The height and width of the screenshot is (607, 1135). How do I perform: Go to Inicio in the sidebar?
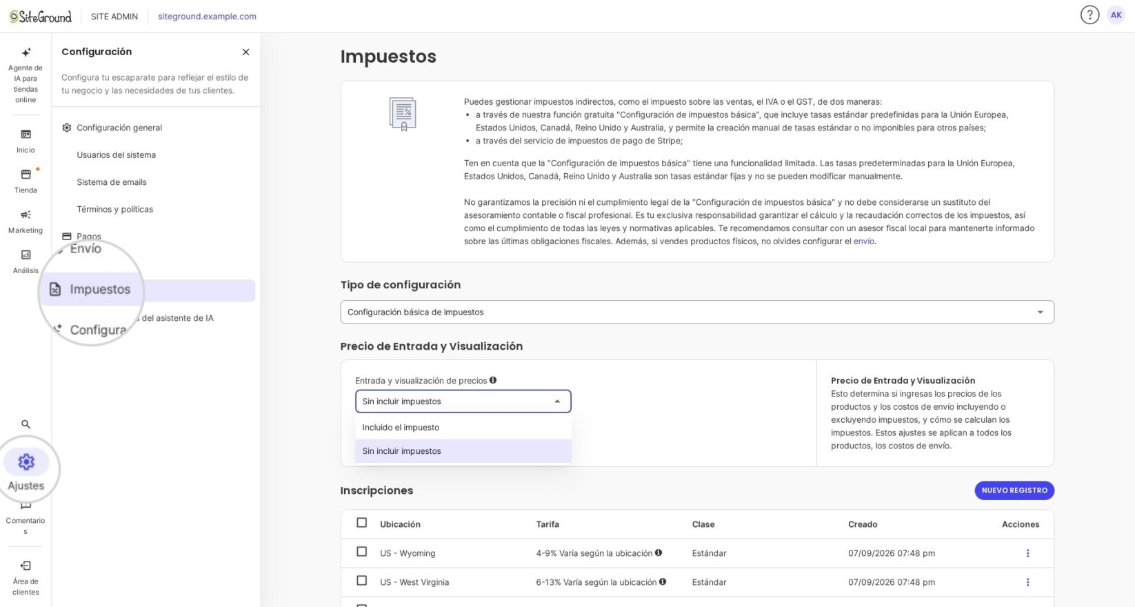[x=26, y=141]
